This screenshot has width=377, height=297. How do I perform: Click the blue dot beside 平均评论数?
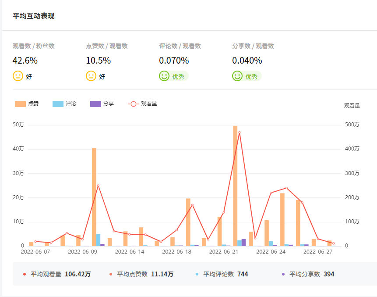point(197,274)
